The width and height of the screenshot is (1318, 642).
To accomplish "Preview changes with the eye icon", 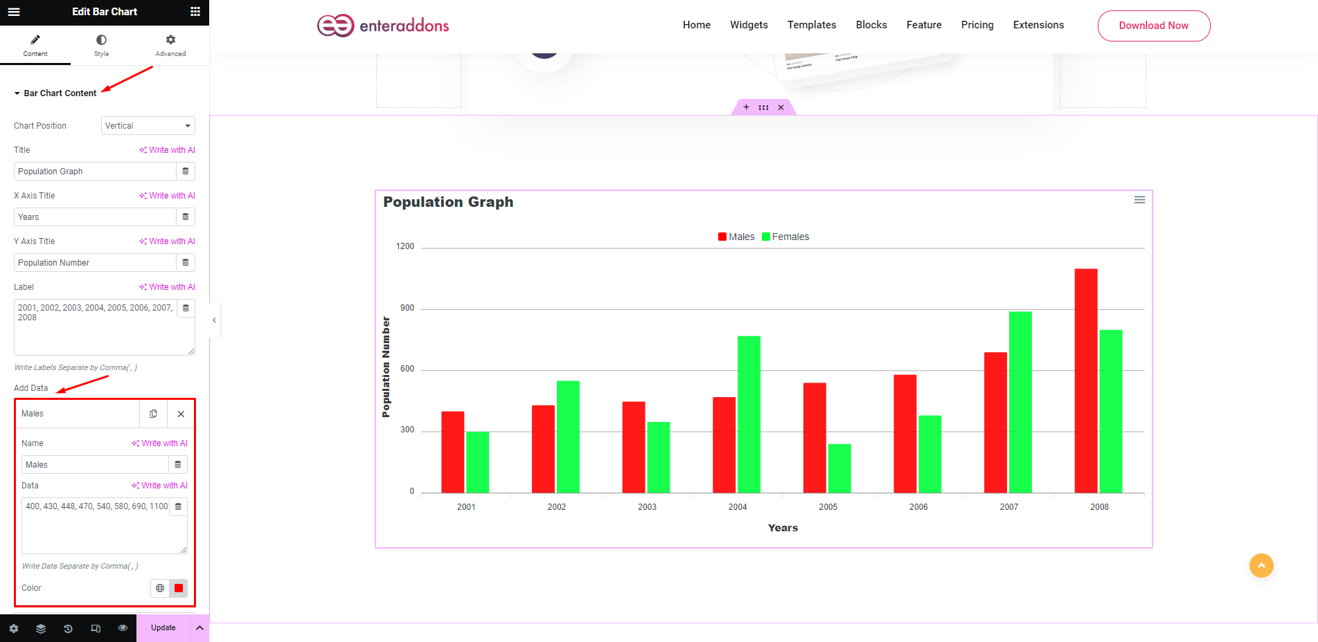I will click(123, 628).
